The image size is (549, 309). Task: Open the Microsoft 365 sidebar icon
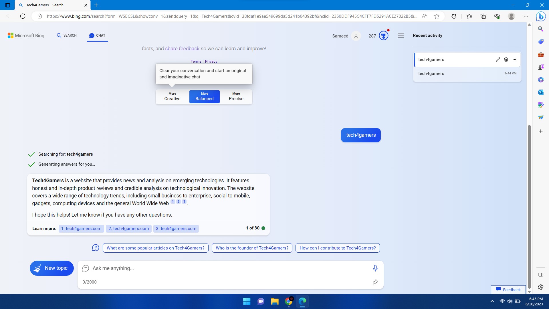(540, 80)
